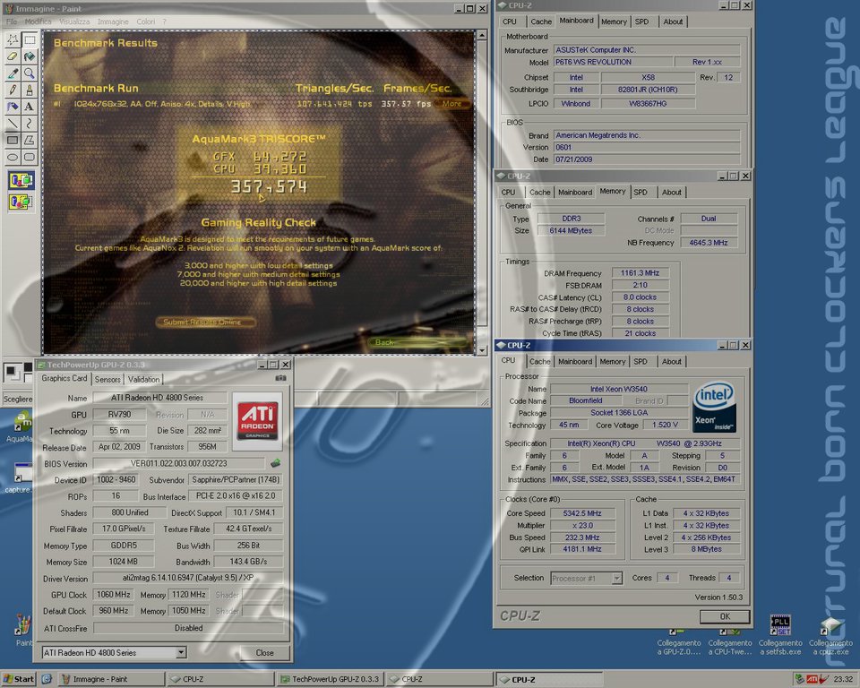The width and height of the screenshot is (860, 688).
Task: Click Show Desktop quick launch icon
Action: [x=47, y=679]
